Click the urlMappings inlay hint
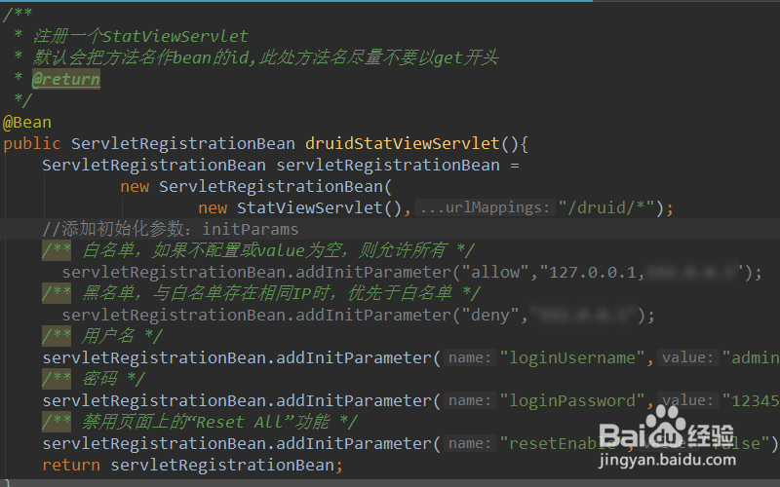The width and height of the screenshot is (780, 487). pyautogui.click(x=485, y=207)
